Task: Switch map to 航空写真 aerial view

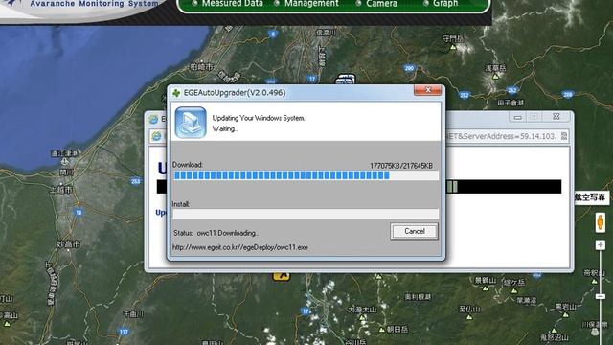Action: 590,197
